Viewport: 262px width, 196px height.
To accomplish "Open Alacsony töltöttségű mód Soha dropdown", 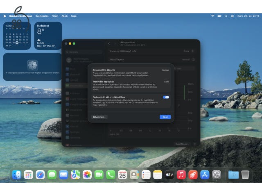I will (x=189, y=51).
